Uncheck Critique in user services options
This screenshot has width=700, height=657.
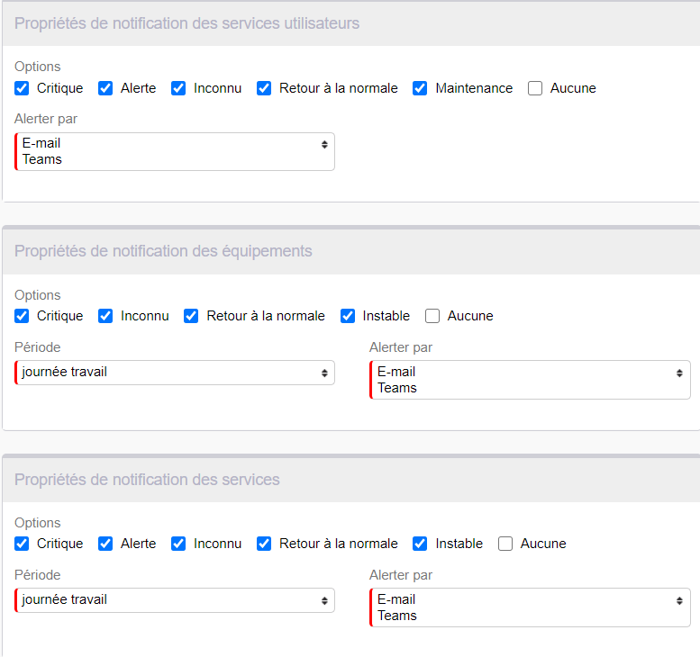(x=22, y=88)
